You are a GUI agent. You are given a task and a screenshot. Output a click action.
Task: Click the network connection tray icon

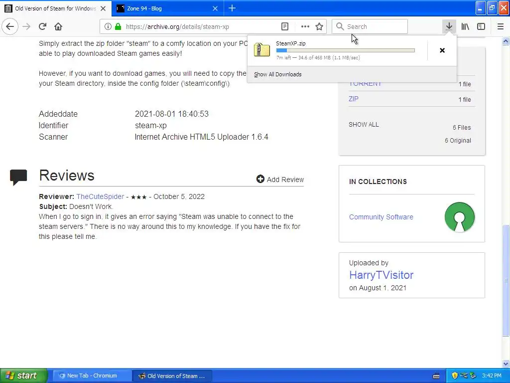point(464,376)
